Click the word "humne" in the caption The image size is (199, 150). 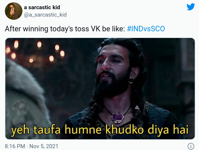82,129
